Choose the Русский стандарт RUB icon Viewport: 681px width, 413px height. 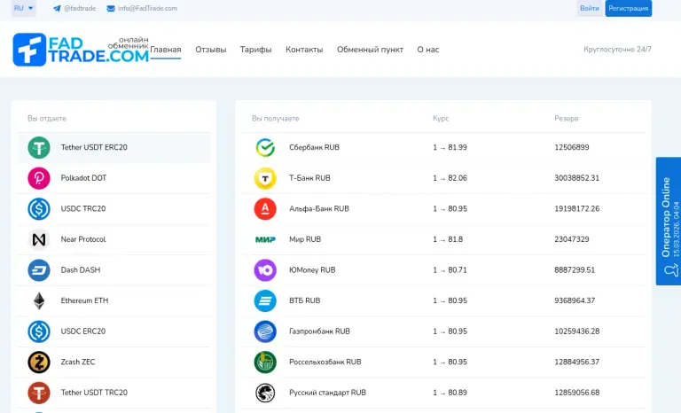click(265, 393)
